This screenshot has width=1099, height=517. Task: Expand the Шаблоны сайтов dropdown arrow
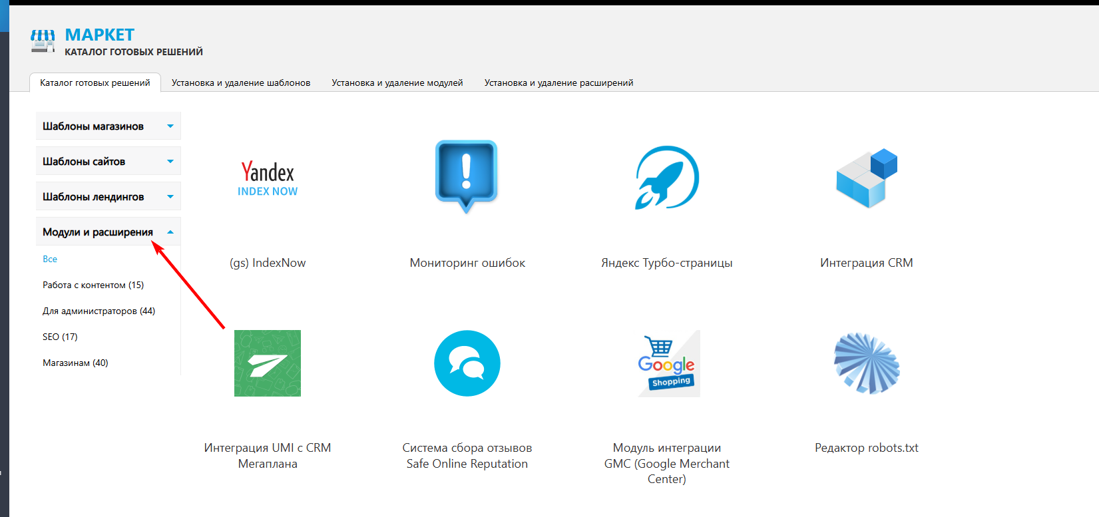[170, 162]
